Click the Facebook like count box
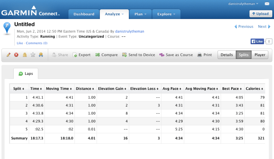 pyautogui.click(x=269, y=41)
